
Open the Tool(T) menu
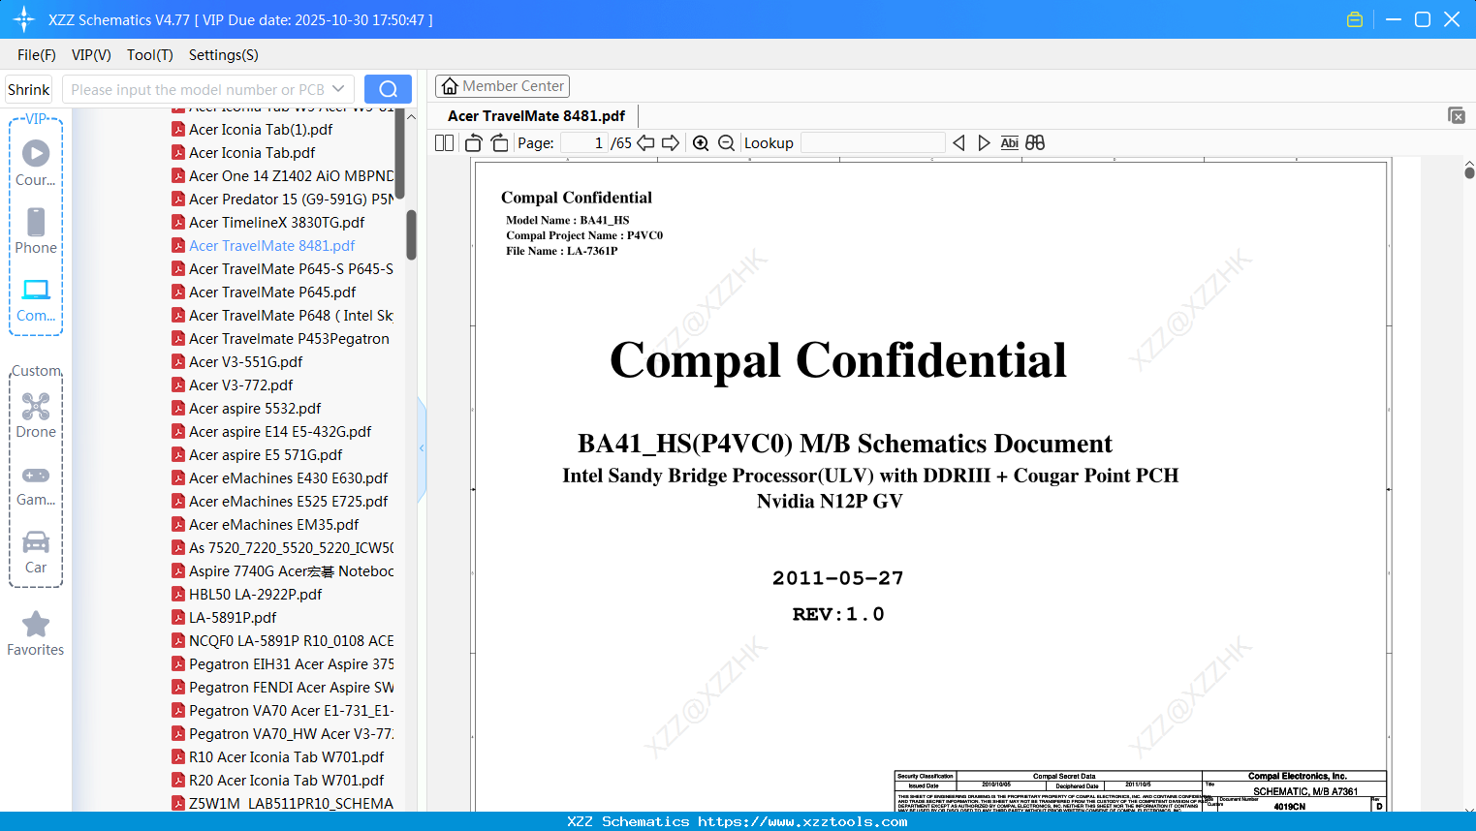(x=150, y=55)
